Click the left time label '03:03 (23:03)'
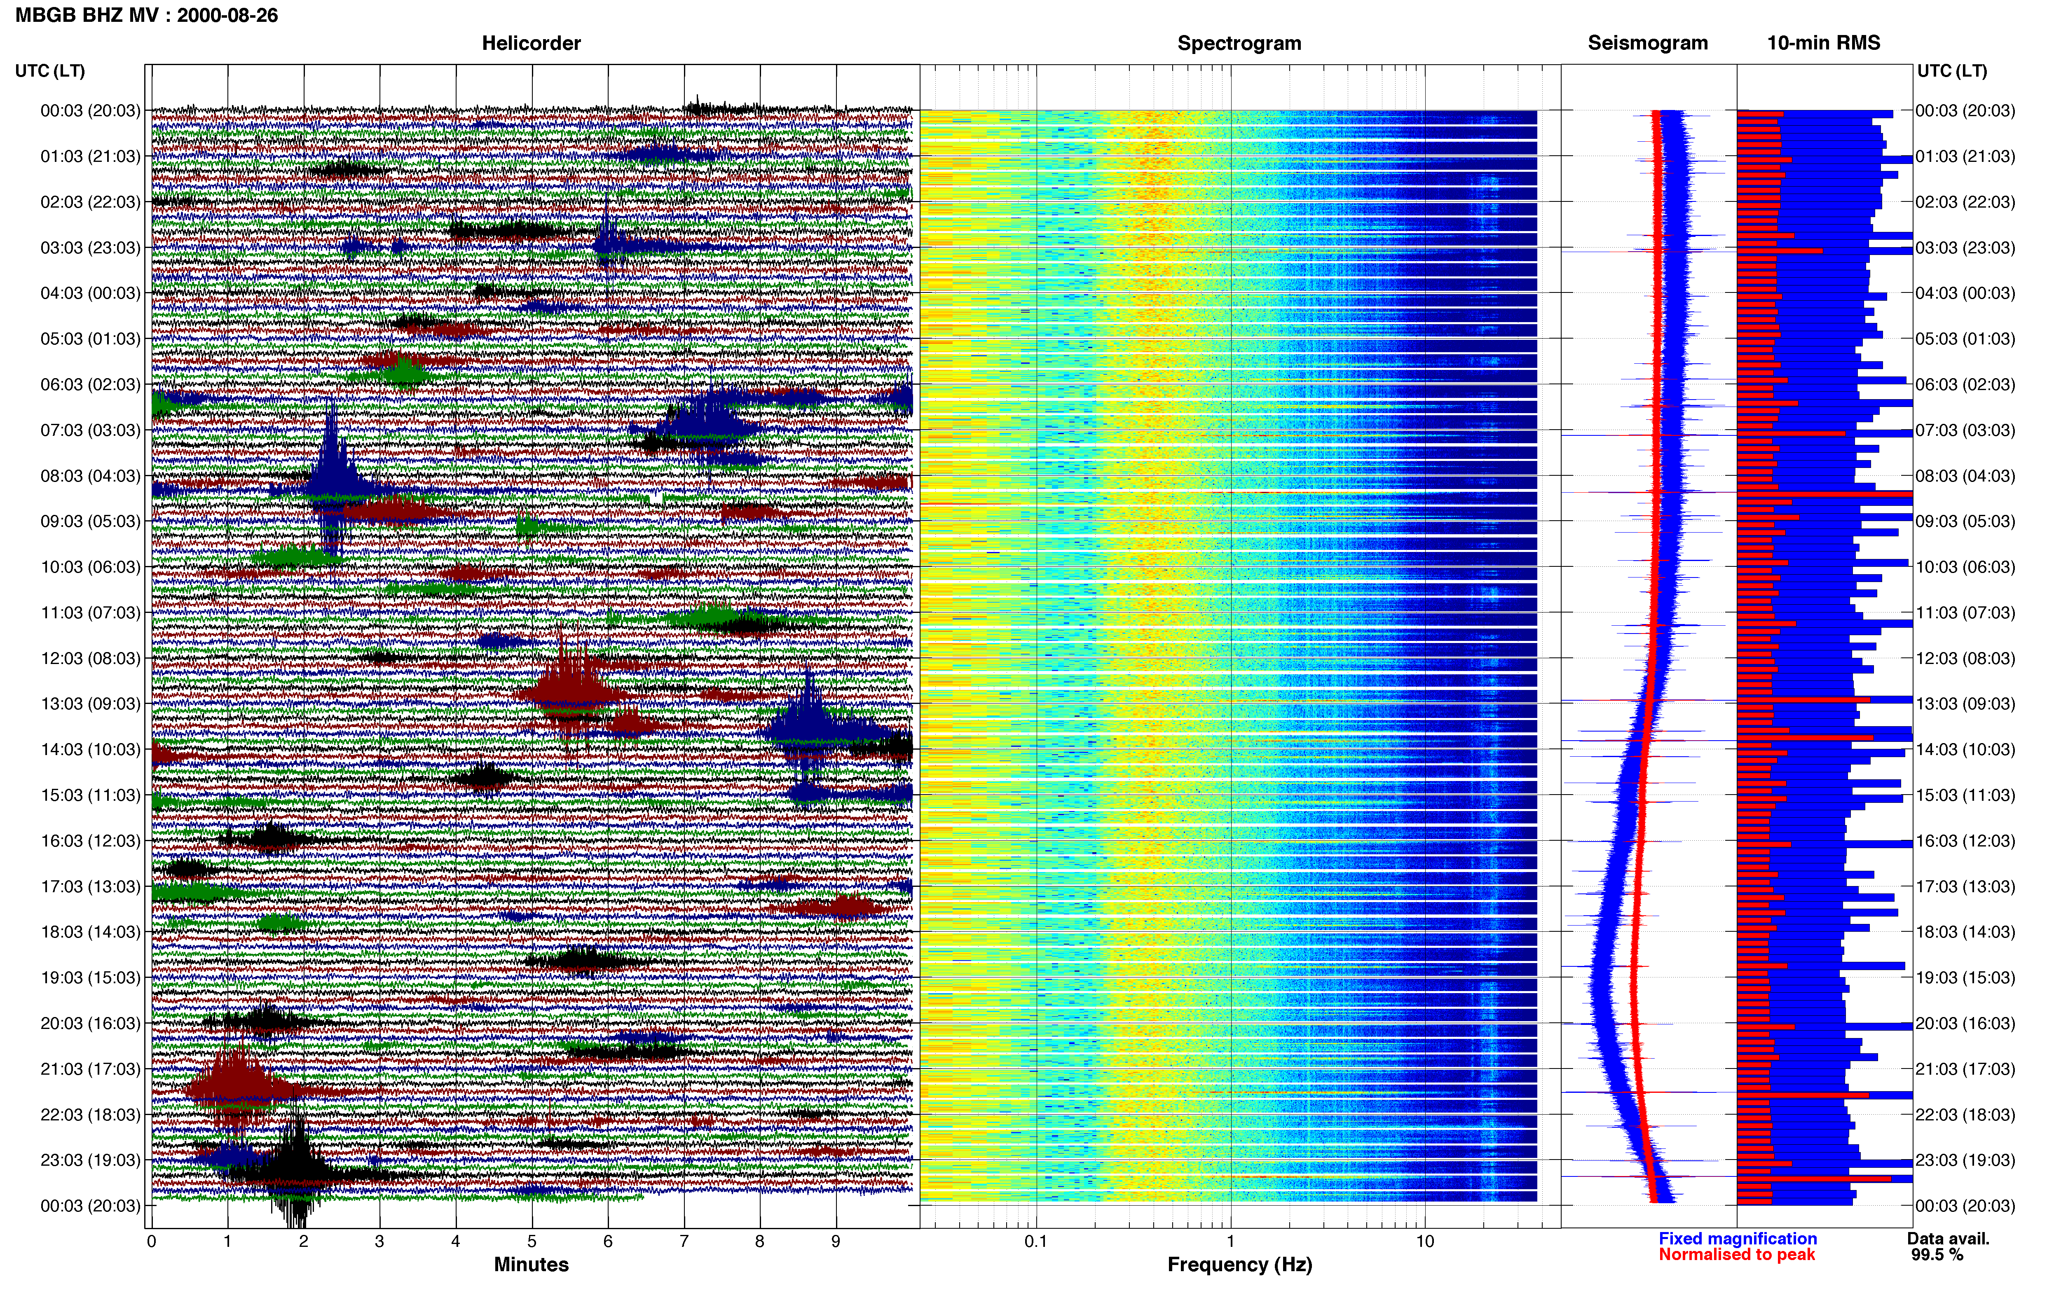2068x1293 pixels. (x=90, y=247)
